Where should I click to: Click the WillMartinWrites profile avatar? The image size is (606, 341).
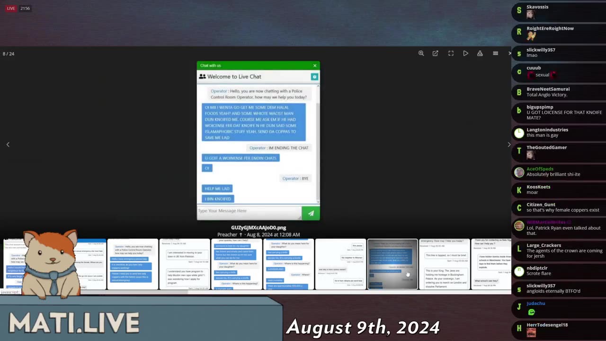[519, 226]
